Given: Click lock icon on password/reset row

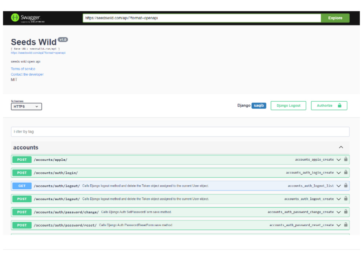Looking at the screenshot, I should 346,225.
